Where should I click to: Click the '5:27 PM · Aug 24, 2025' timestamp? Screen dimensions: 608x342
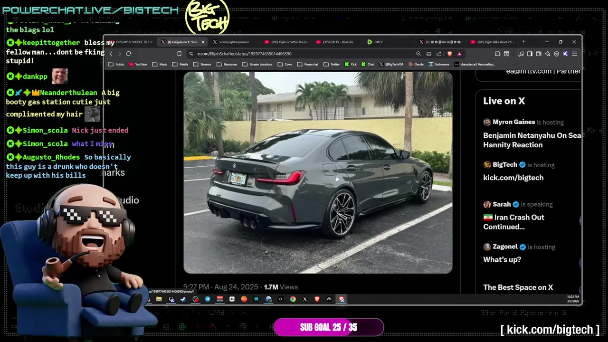pos(221,287)
